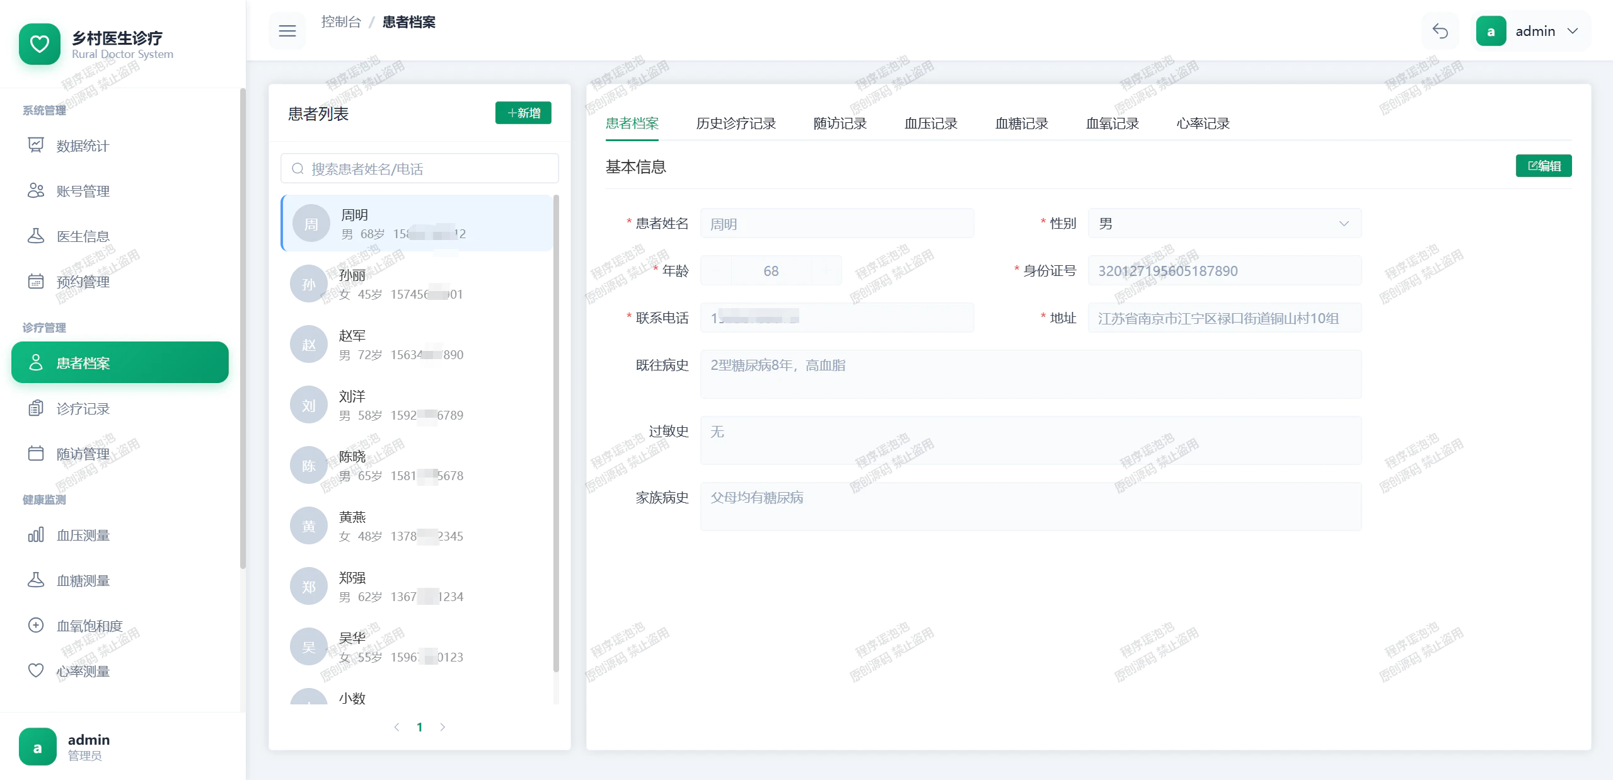This screenshot has height=780, width=1613.
Task: Click the search magnifier icon
Action: (x=298, y=169)
